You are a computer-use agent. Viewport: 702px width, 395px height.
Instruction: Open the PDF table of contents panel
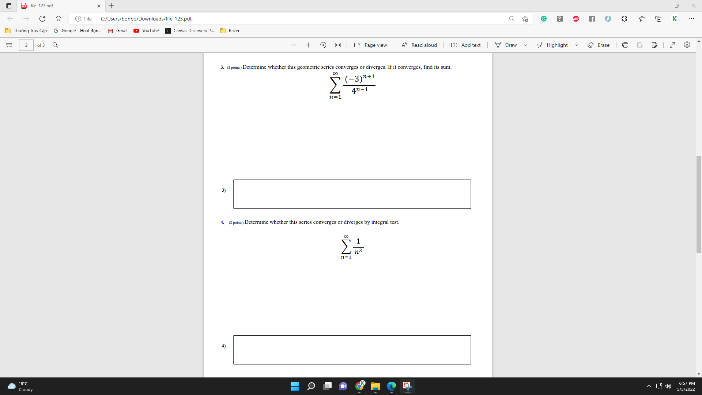point(9,45)
